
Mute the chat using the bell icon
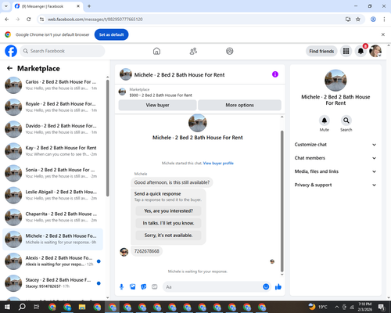coord(325,121)
